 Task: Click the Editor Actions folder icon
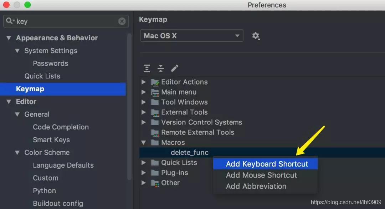(155, 82)
